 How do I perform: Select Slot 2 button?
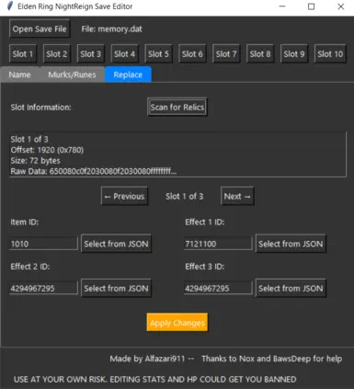pos(57,54)
